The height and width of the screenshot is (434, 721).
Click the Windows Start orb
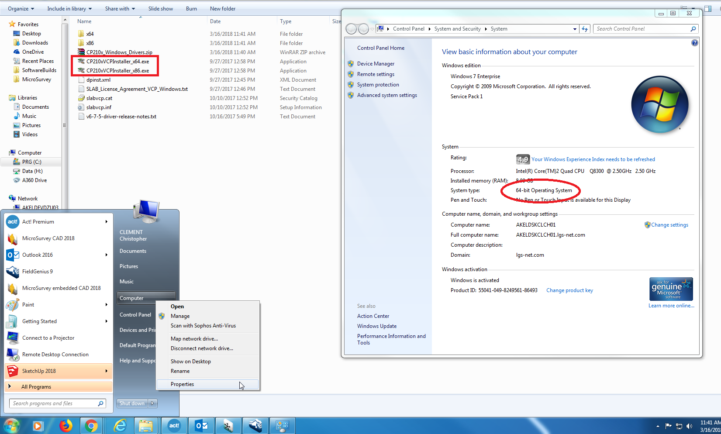12,425
